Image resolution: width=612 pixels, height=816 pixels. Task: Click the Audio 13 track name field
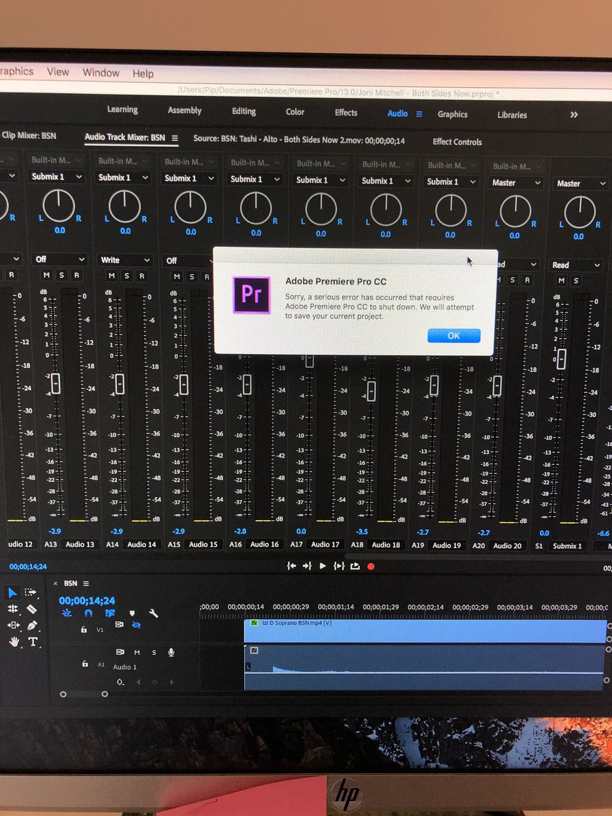coord(80,544)
